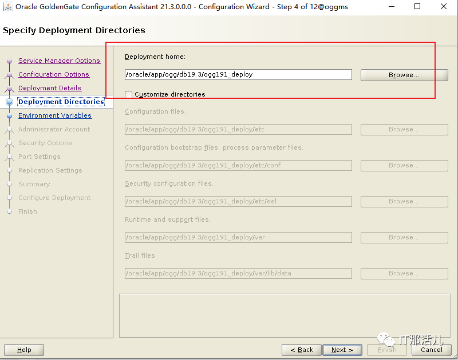The height and width of the screenshot is (360, 458).
Task: Click the Deployment home path field
Action: (238, 75)
